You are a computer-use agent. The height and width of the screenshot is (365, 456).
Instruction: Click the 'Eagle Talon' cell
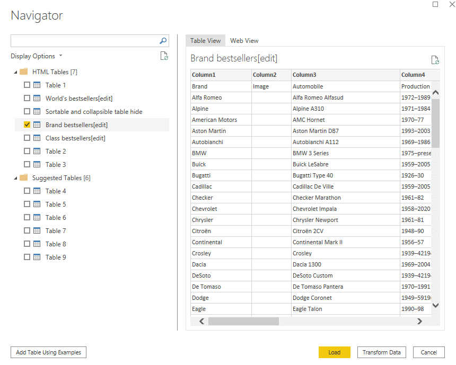tap(346, 309)
